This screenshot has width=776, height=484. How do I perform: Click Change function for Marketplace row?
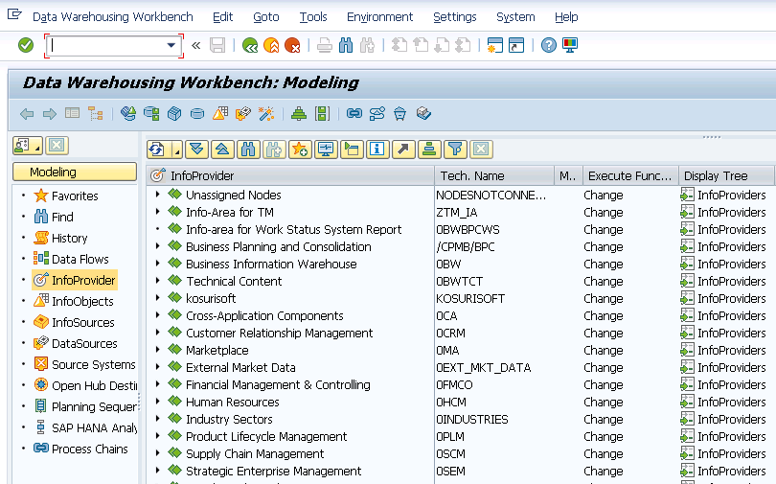[x=604, y=350]
